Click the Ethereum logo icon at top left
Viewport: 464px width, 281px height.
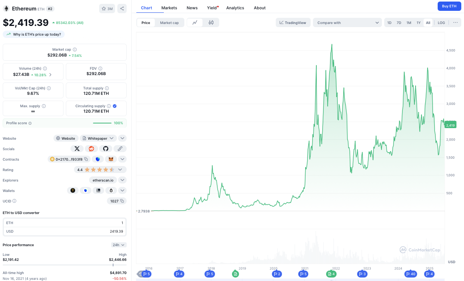point(6,9)
